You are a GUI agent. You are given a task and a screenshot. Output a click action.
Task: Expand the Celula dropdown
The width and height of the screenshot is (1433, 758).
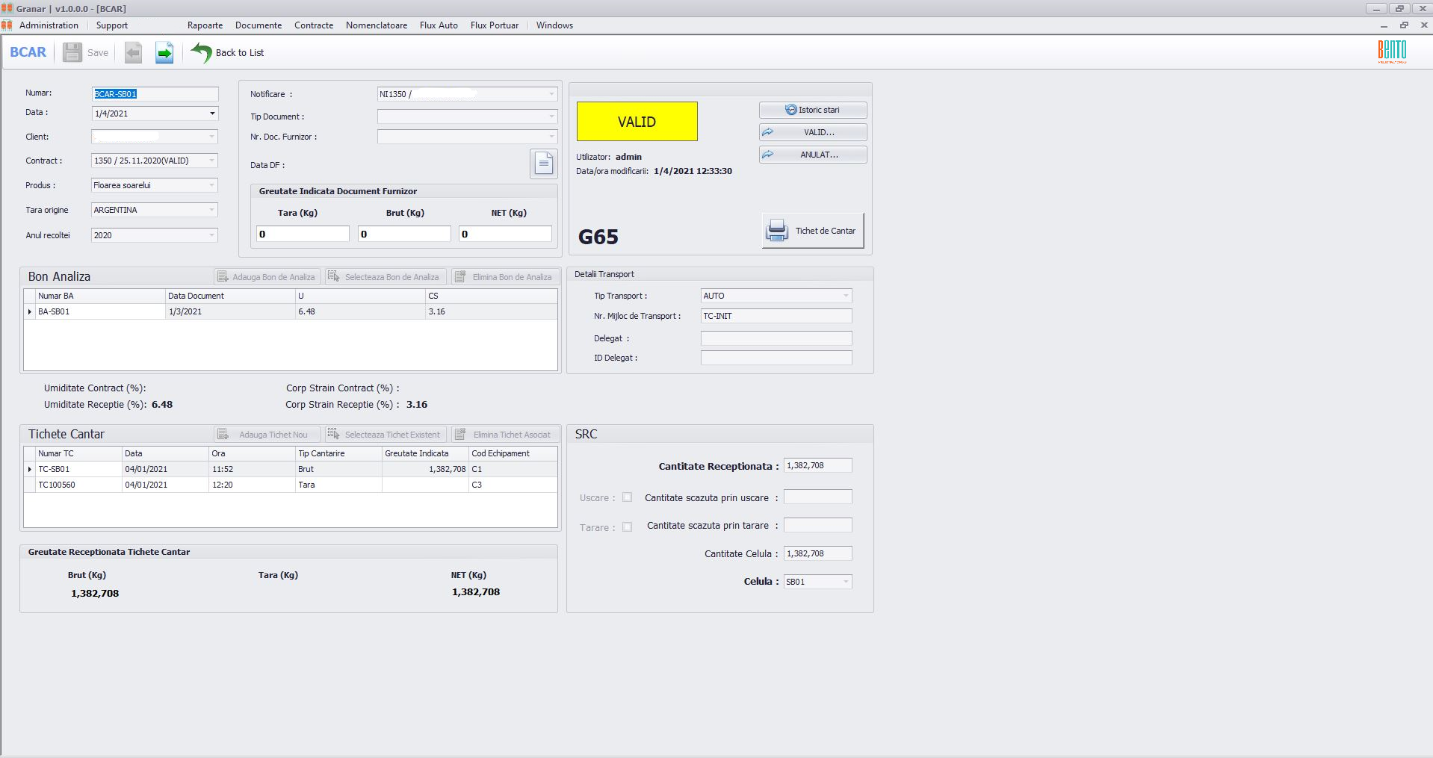(x=845, y=582)
